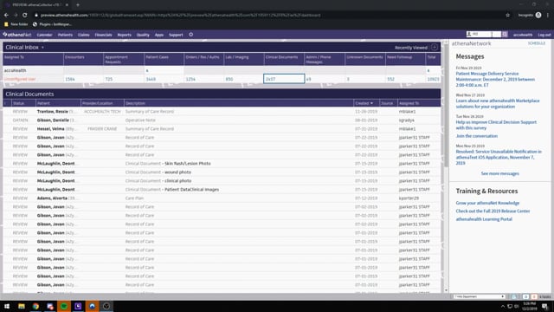Select the highlighted Clinical Documents count cell

click(284, 79)
